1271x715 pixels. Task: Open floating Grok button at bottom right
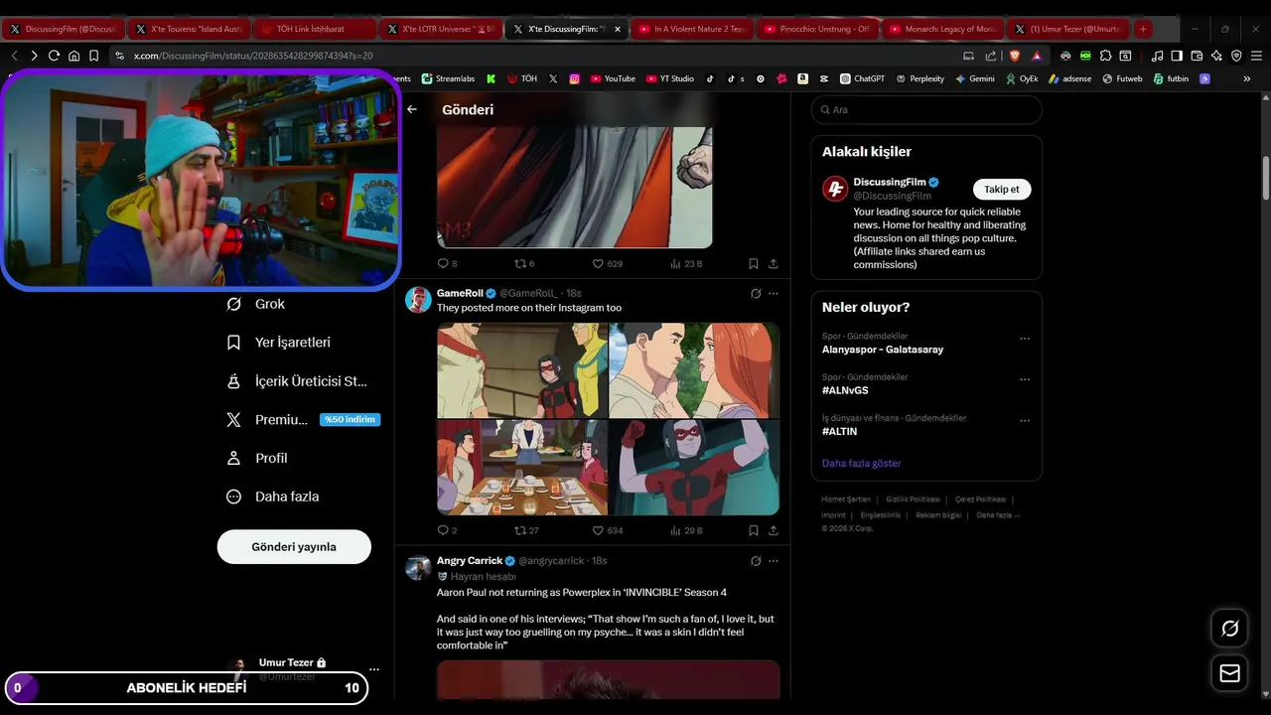(x=1230, y=629)
